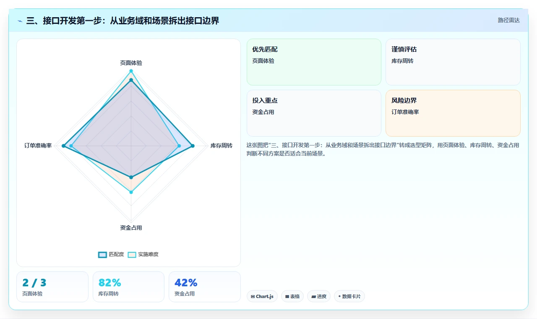Click the 匹配度 data point on the 资金占用 axis

tap(131, 177)
